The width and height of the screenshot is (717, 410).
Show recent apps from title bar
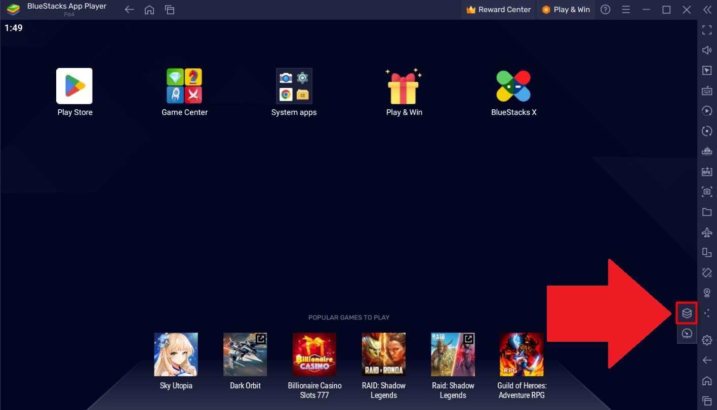(170, 10)
